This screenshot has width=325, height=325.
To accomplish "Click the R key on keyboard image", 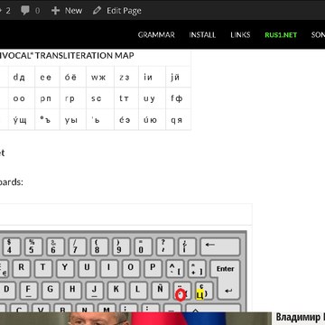I will pyautogui.click(x=21, y=268).
